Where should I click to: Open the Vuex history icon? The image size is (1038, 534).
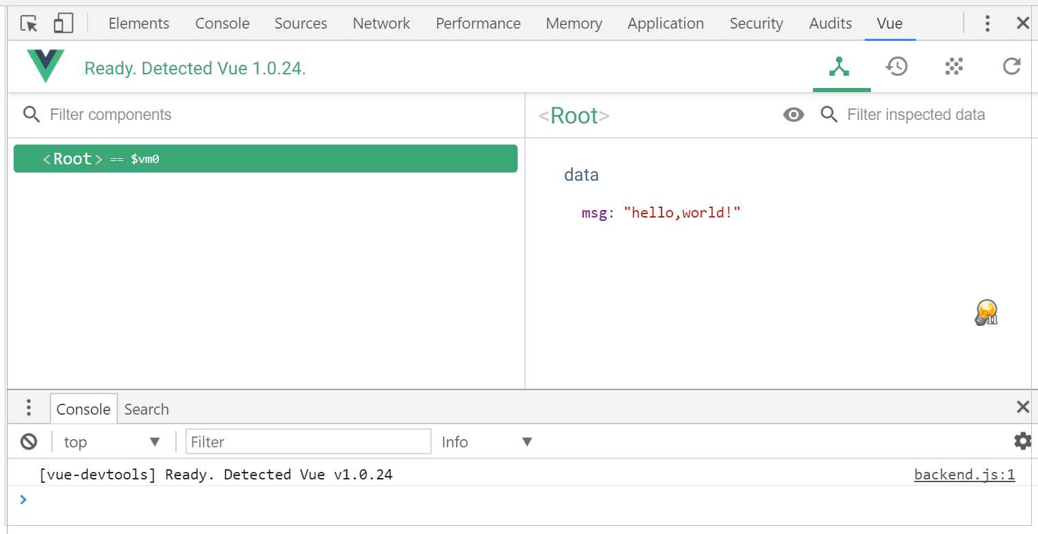pos(896,66)
